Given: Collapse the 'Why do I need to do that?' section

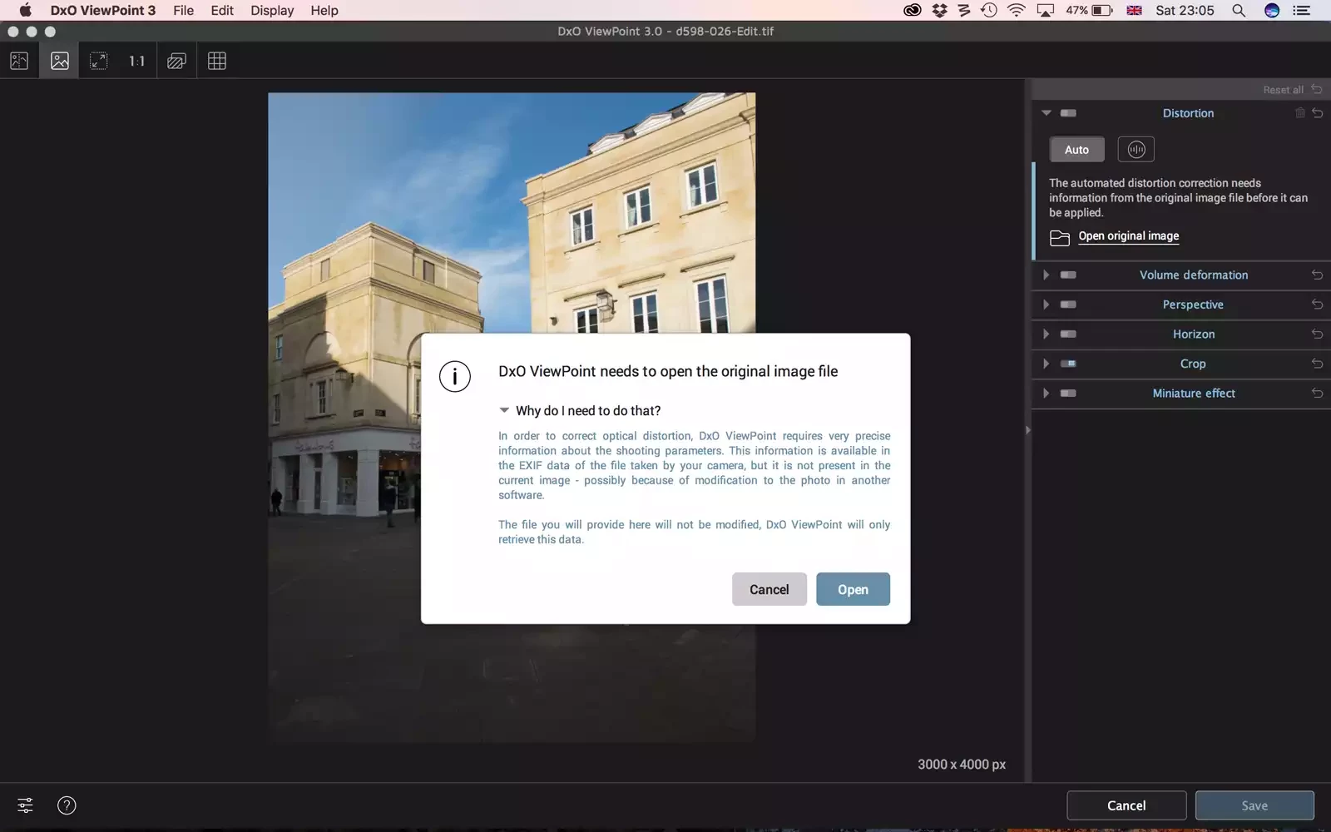Looking at the screenshot, I should (x=504, y=410).
